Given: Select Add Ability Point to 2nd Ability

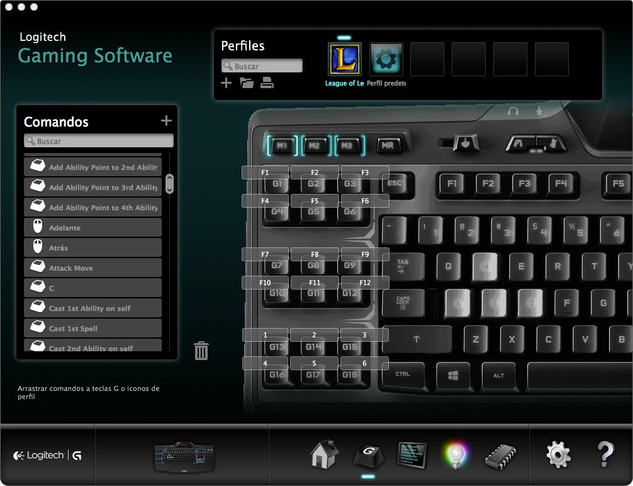Looking at the screenshot, I should (93, 167).
